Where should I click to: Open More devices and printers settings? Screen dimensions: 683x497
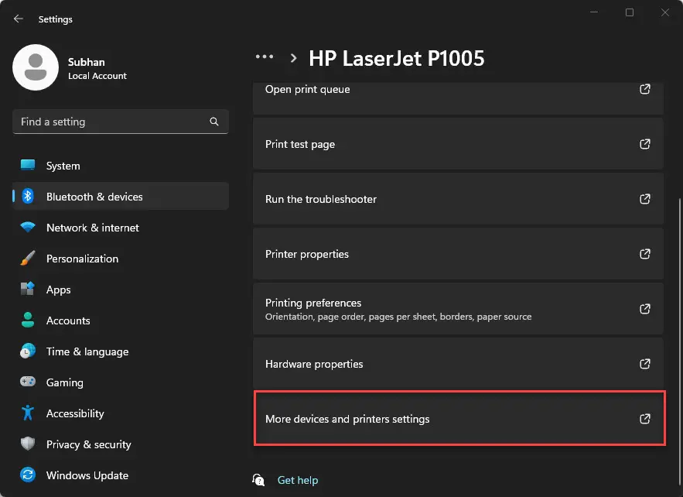[x=458, y=419]
